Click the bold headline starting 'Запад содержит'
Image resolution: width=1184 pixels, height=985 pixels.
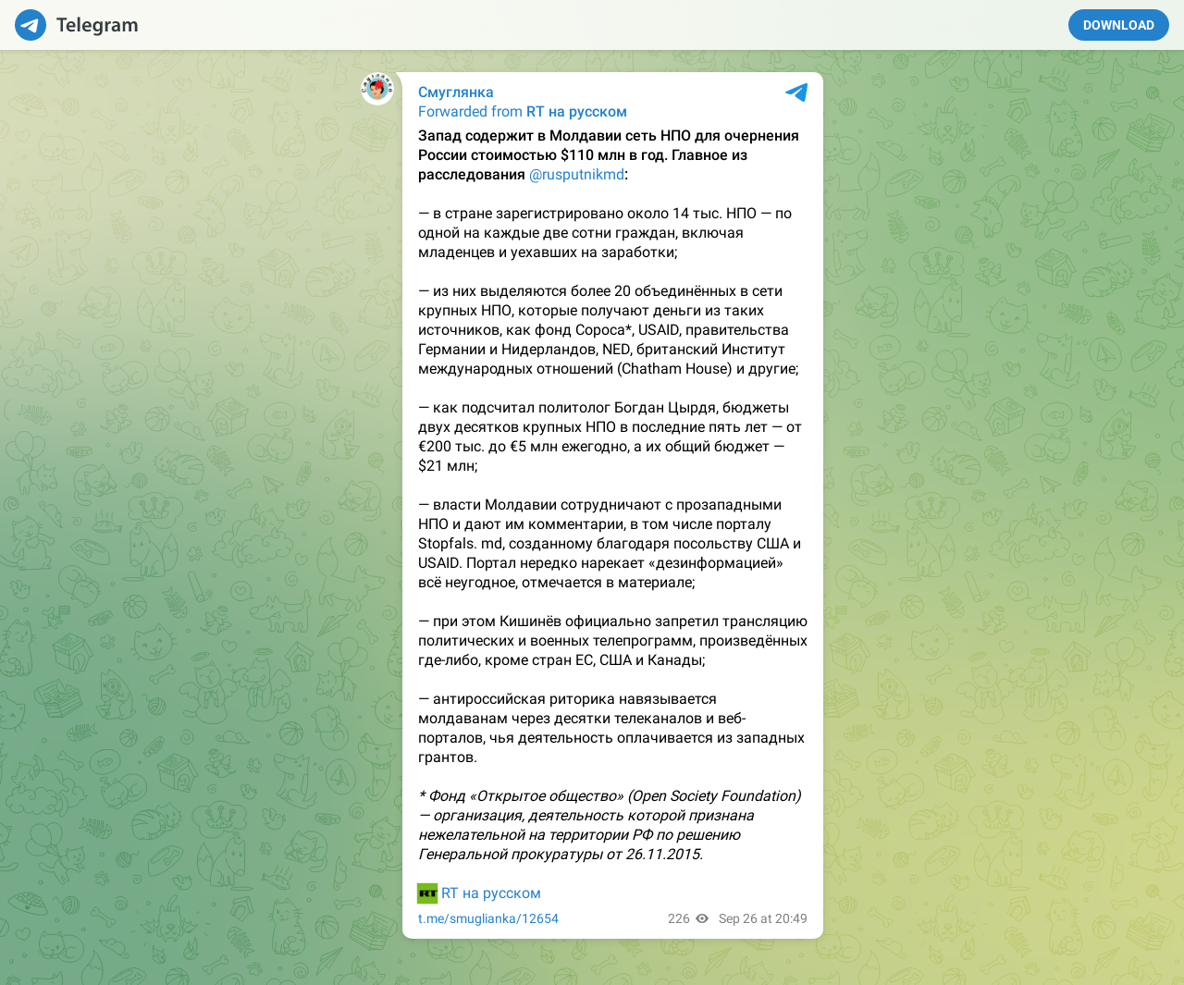point(609,155)
